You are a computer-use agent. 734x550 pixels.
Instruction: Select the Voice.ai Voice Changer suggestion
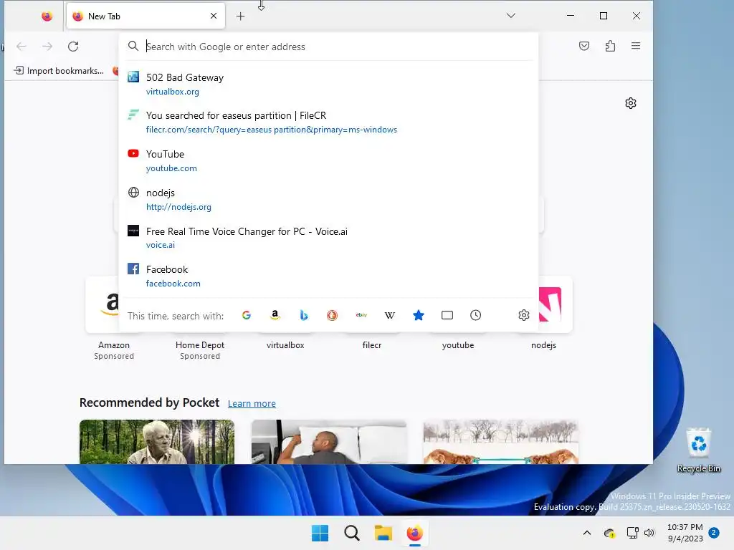(x=328, y=238)
